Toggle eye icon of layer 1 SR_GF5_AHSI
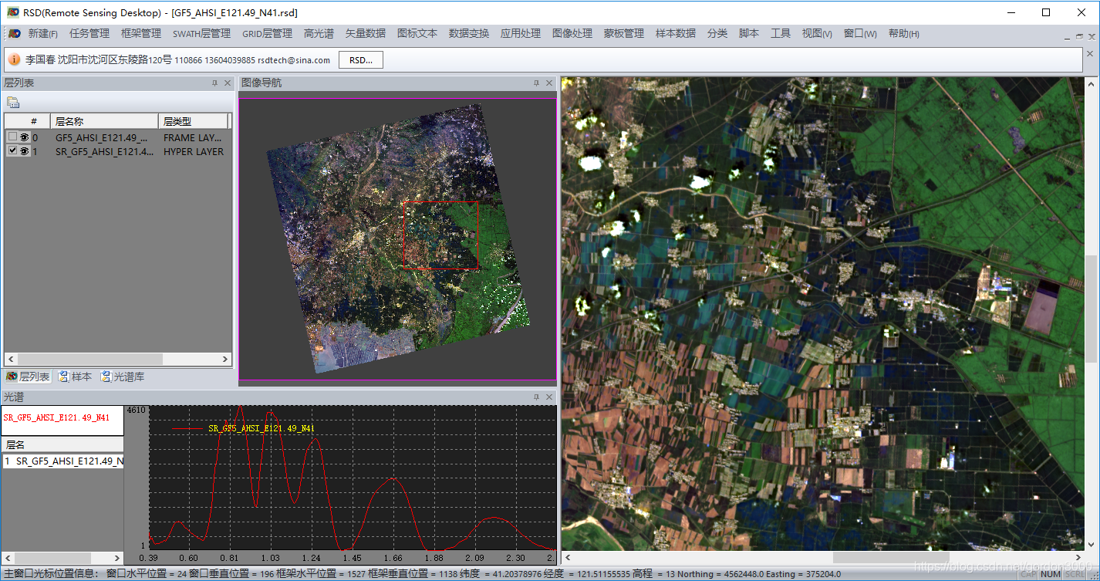The height and width of the screenshot is (581, 1100). pyautogui.click(x=24, y=151)
